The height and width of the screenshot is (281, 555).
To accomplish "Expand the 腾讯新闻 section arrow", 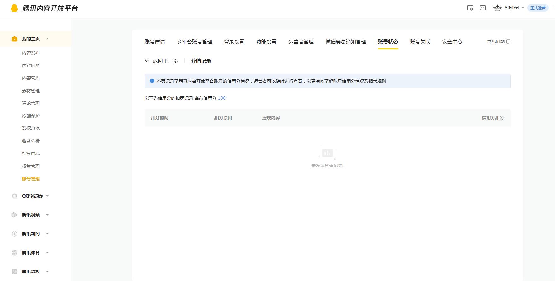I will tap(47, 234).
